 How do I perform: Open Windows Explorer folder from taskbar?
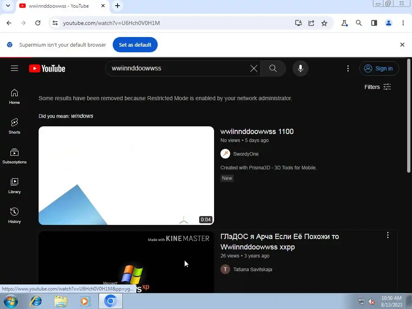(61, 301)
